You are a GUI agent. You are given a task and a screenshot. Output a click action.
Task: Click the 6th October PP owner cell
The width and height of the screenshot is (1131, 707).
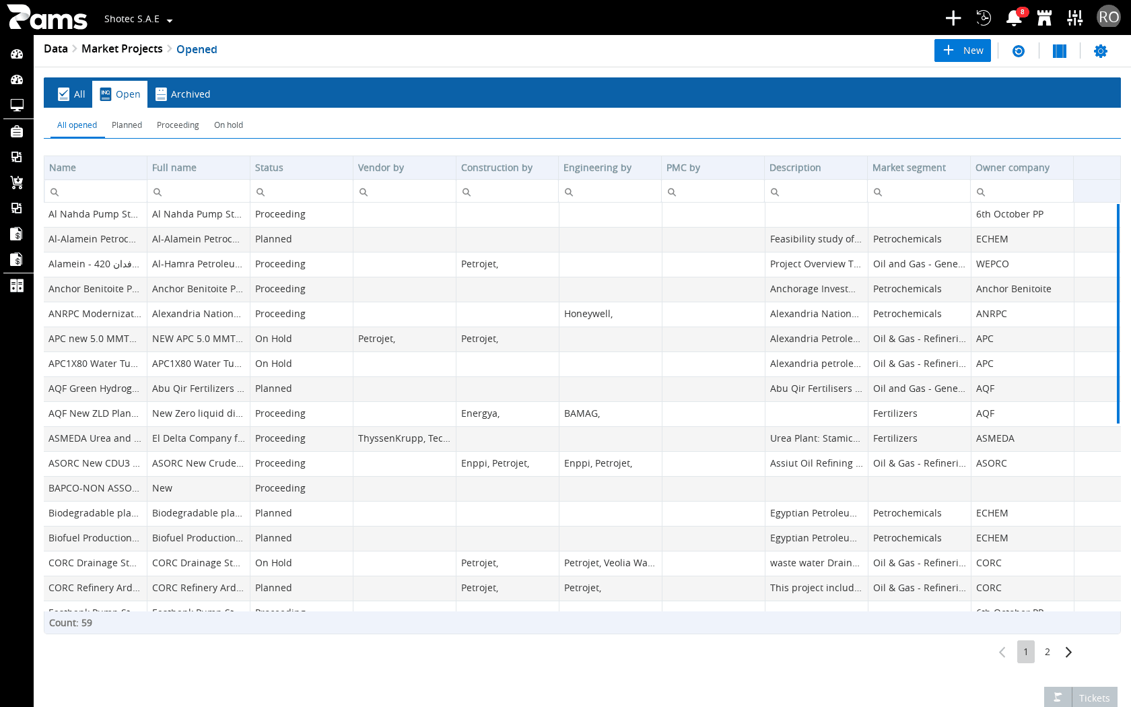(1023, 214)
